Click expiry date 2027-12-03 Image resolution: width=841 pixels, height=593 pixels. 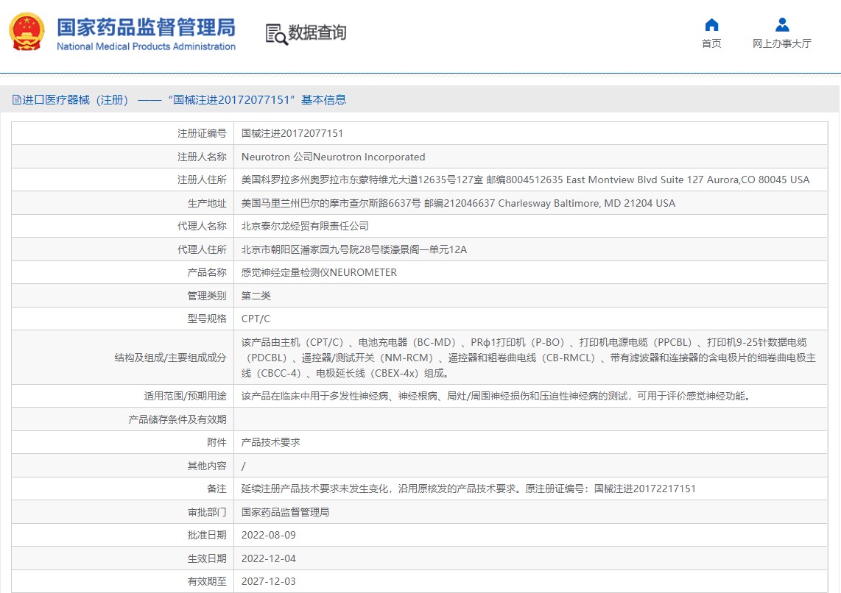pos(268,581)
